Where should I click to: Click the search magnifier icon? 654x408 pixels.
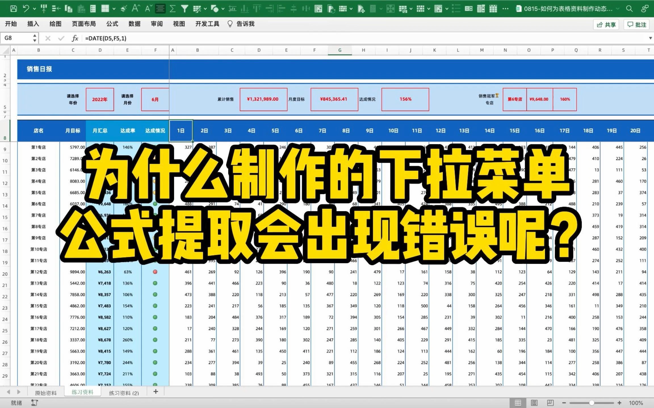point(629,9)
